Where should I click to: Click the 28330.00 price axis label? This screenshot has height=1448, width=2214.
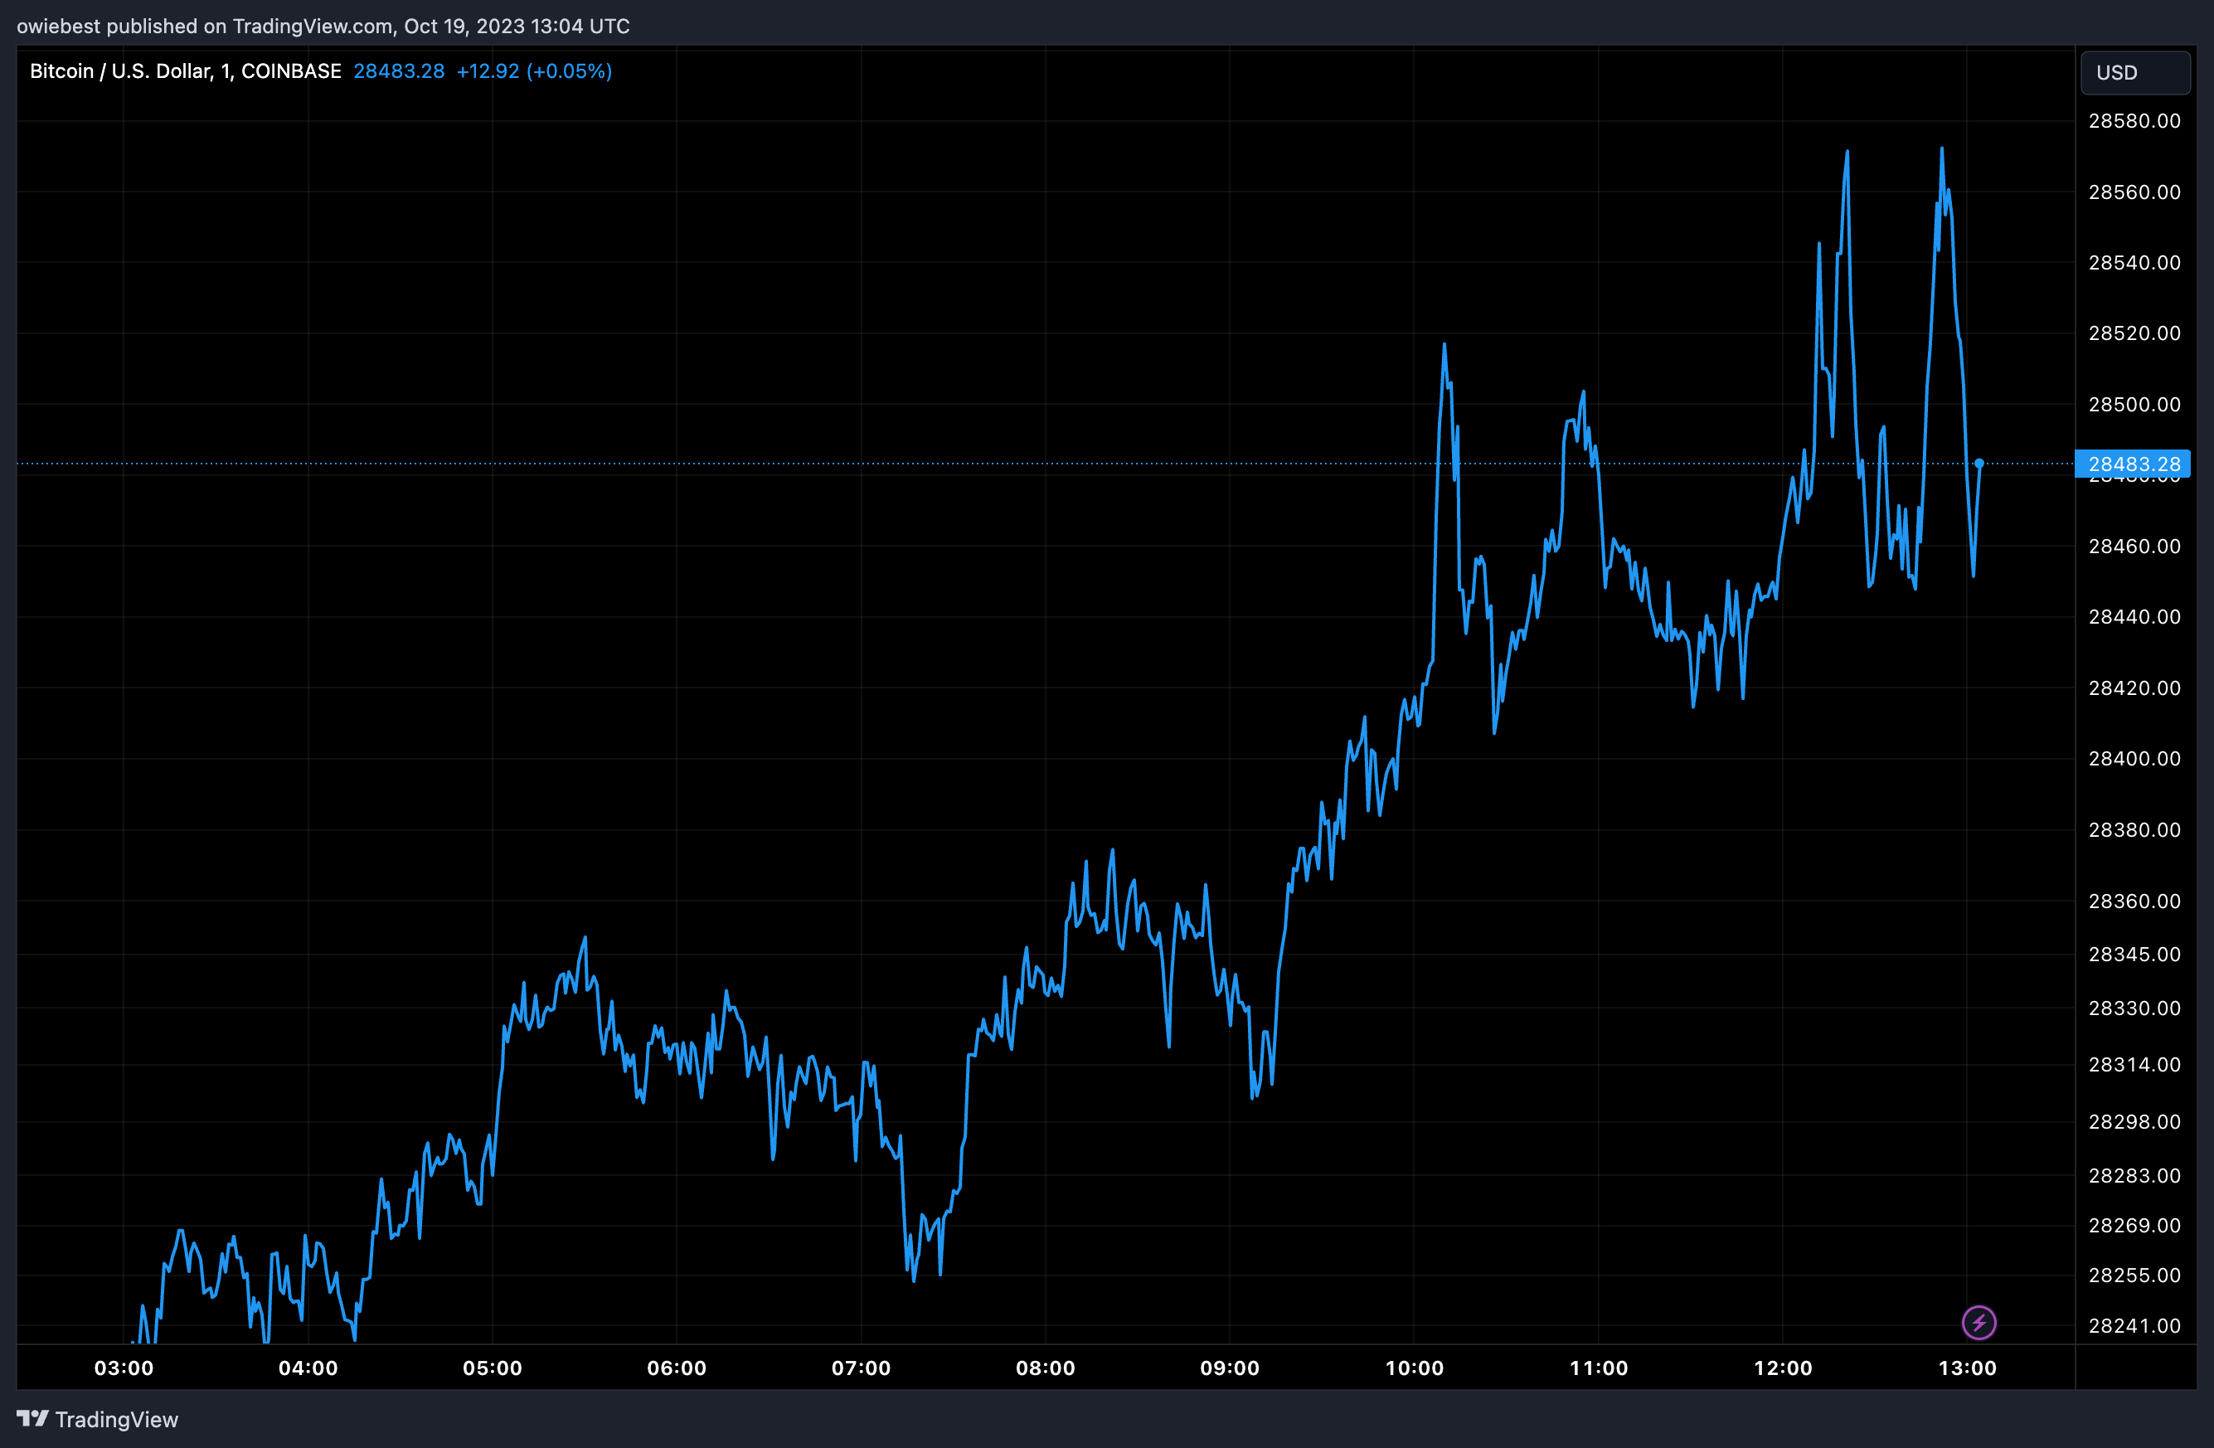click(x=2134, y=1008)
